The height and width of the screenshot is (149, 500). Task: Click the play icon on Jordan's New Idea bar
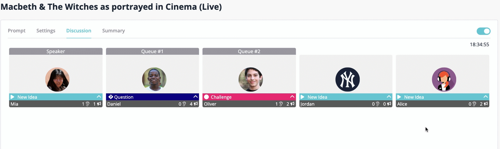[302, 97]
